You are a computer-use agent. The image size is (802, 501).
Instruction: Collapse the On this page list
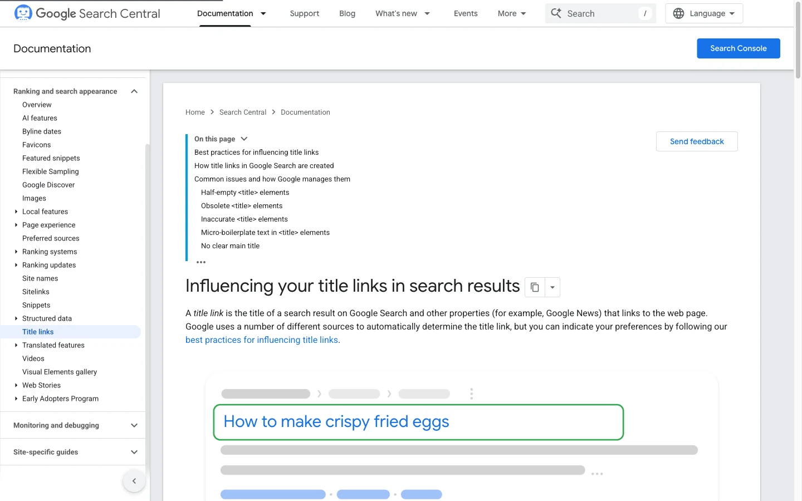[244, 139]
